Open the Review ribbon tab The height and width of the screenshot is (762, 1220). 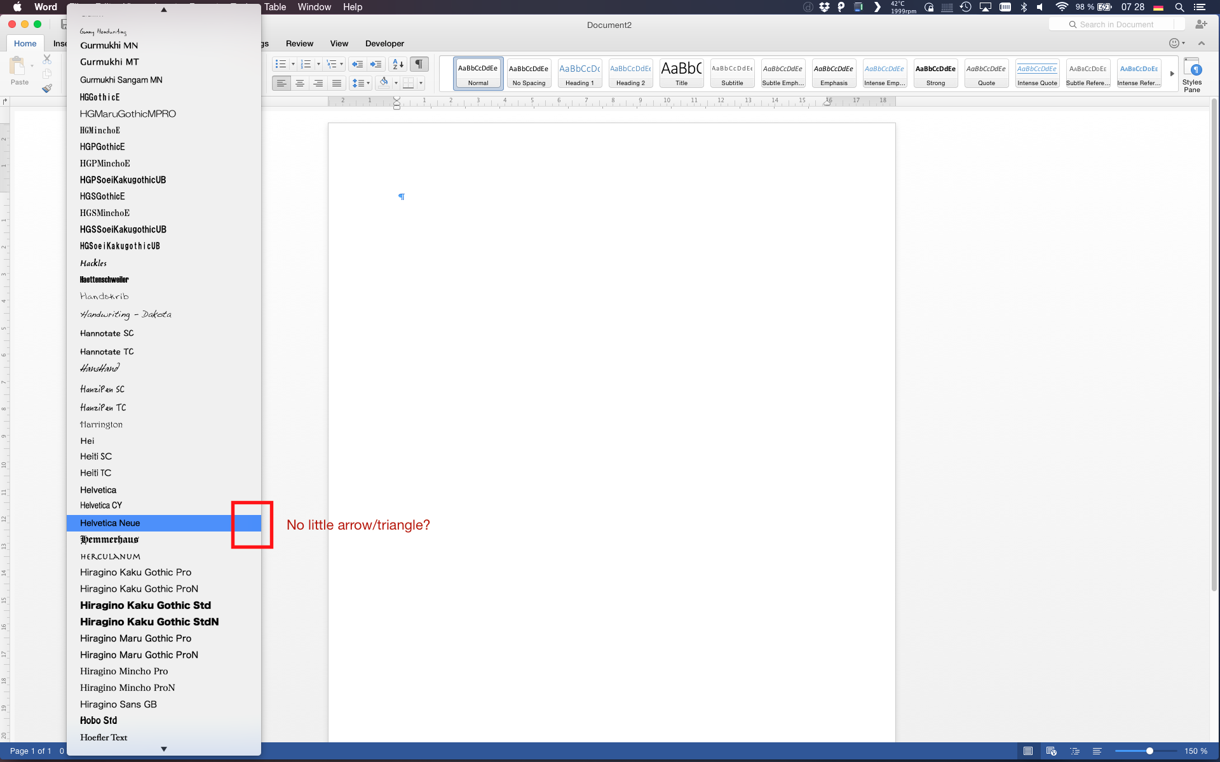tap(299, 43)
